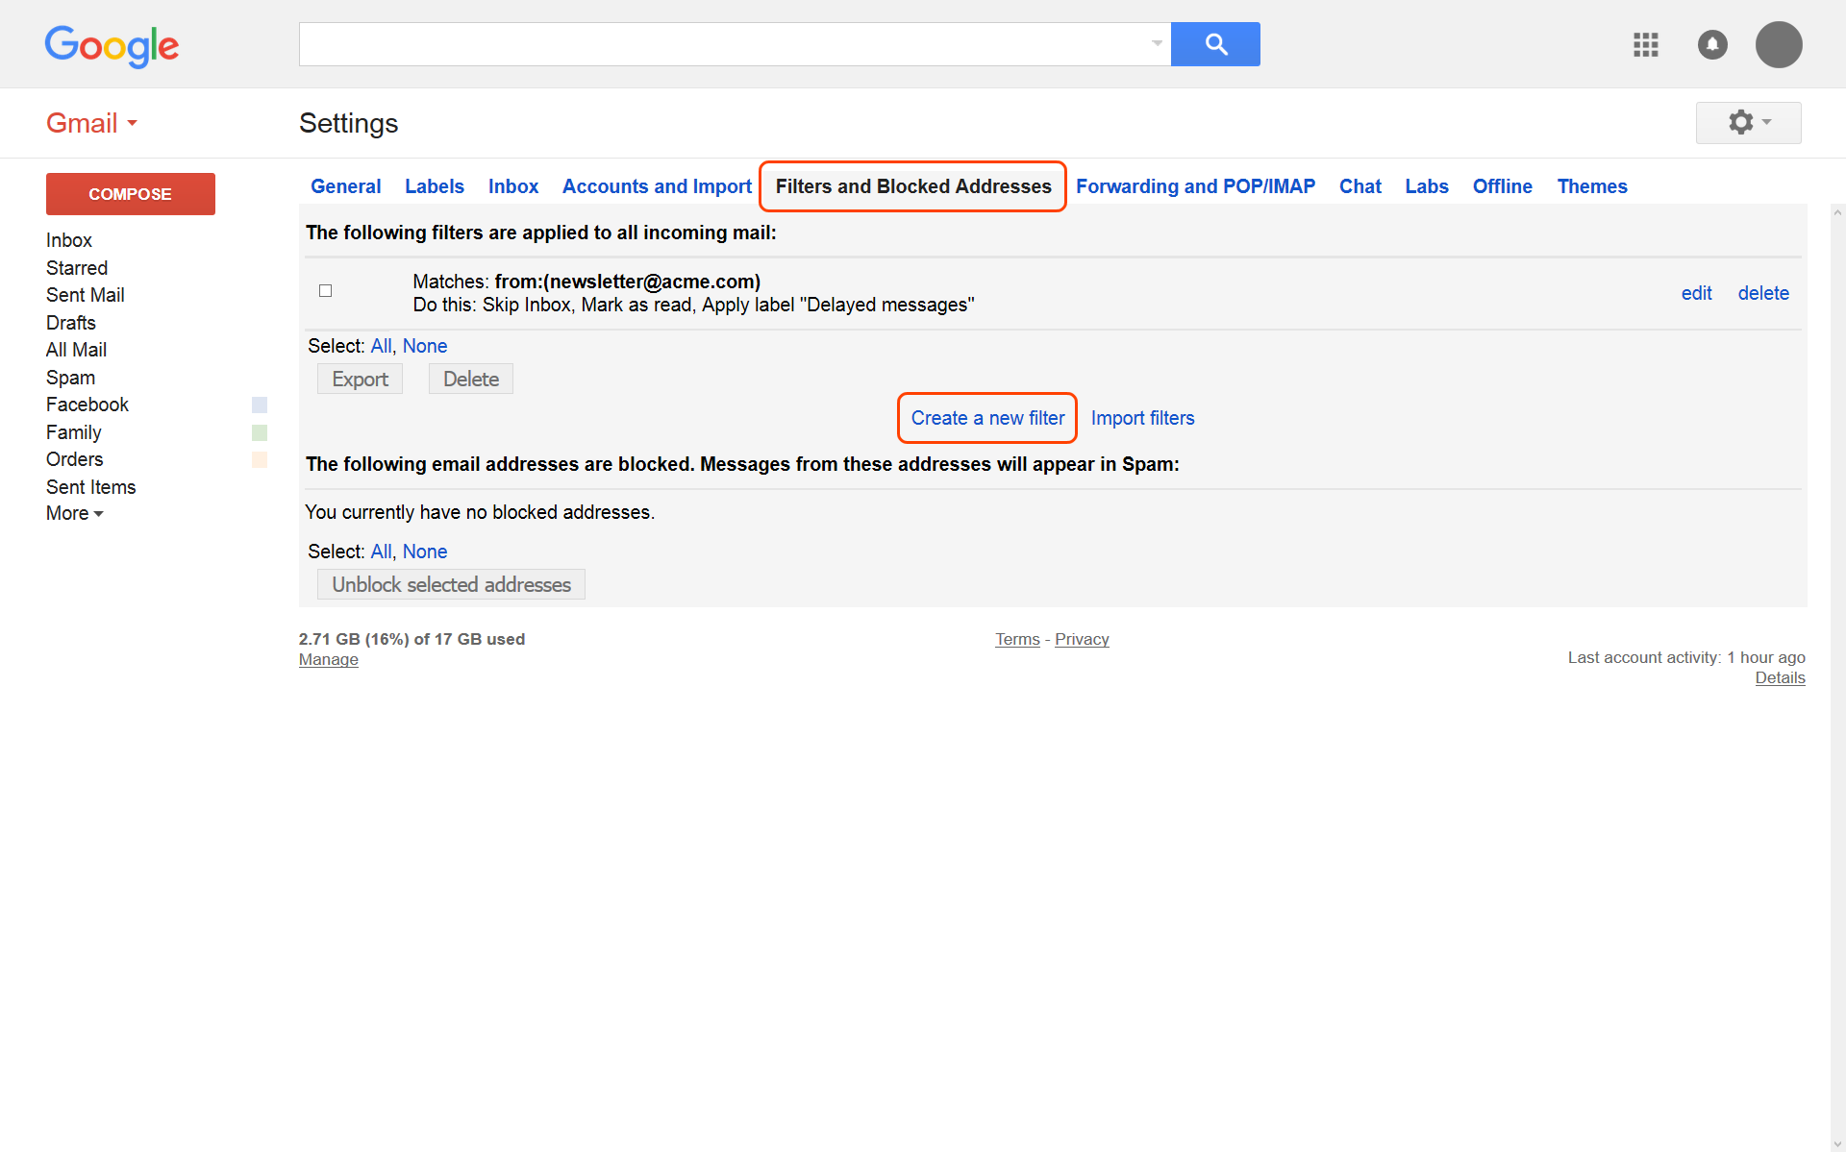Image resolution: width=1846 pixels, height=1153 pixels.
Task: Open the notifications bell
Action: point(1712,44)
